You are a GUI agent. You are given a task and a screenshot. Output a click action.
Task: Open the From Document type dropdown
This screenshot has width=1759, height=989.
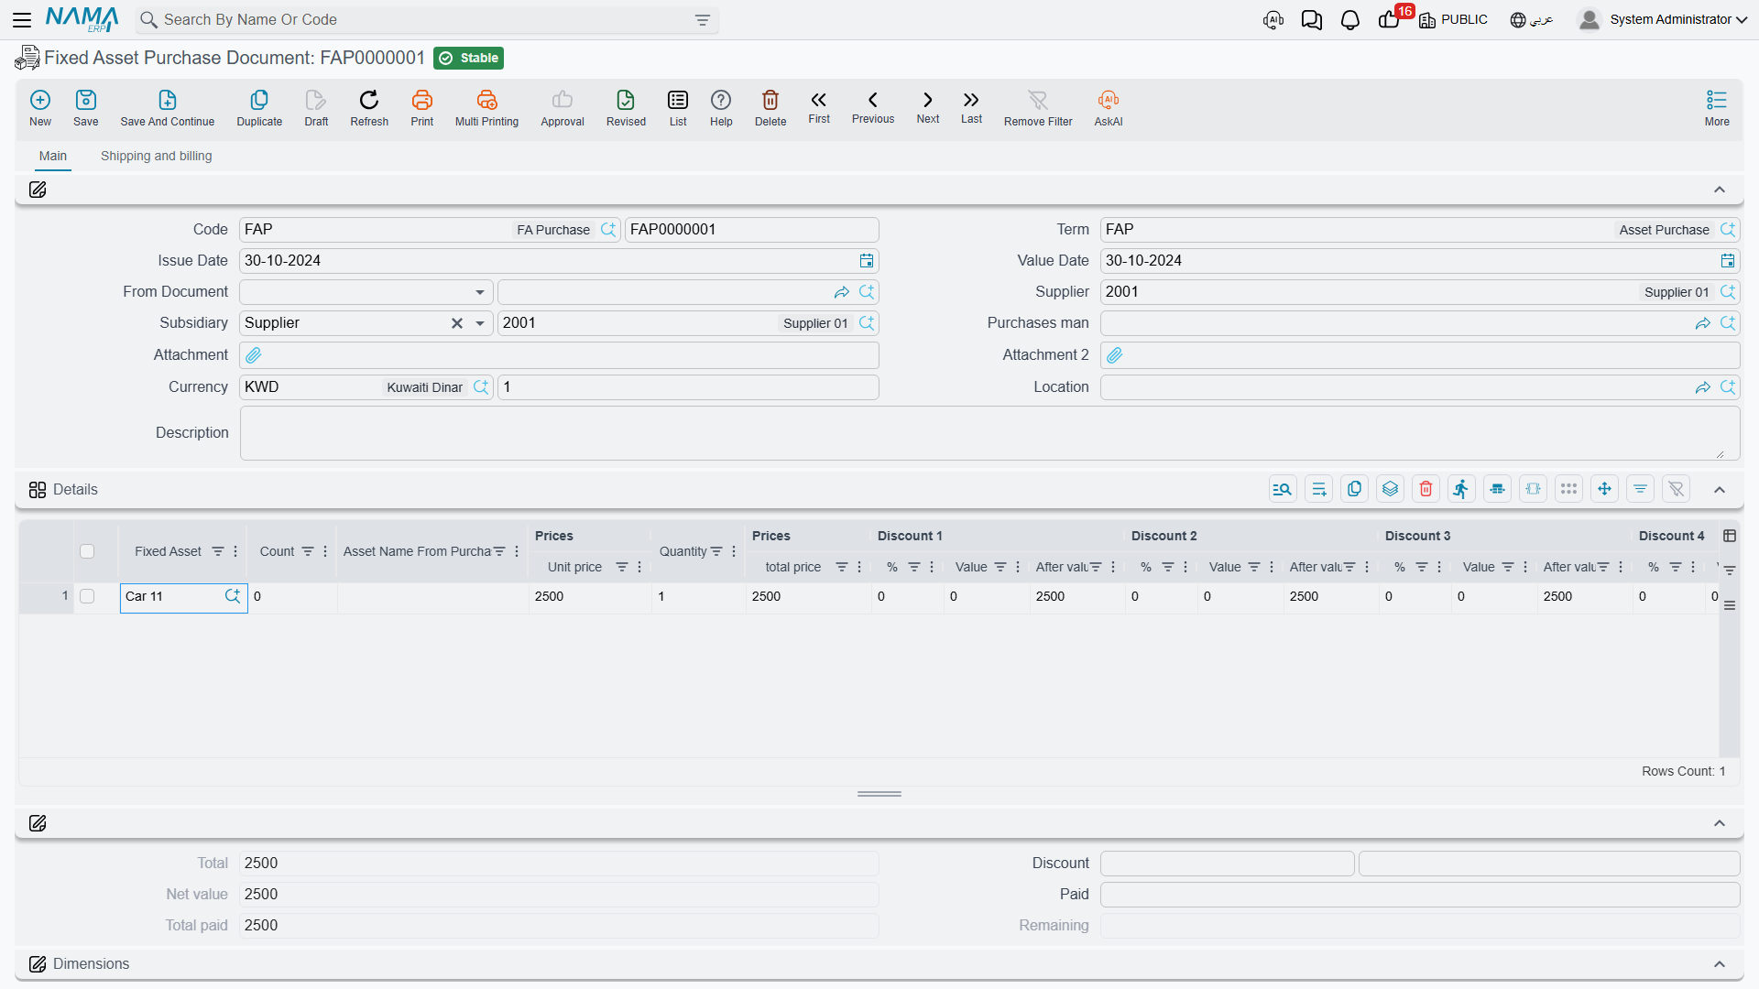[x=480, y=292]
